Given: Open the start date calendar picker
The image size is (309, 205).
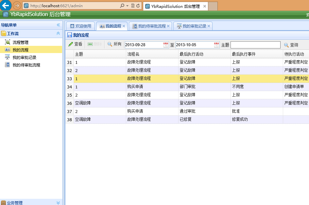Looking at the screenshot, I should (x=166, y=45).
